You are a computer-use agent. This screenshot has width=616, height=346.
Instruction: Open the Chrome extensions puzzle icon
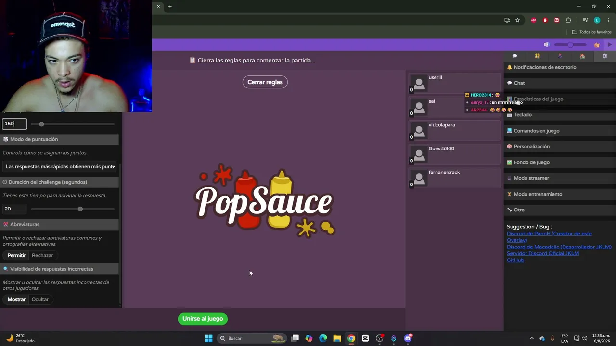click(x=568, y=20)
